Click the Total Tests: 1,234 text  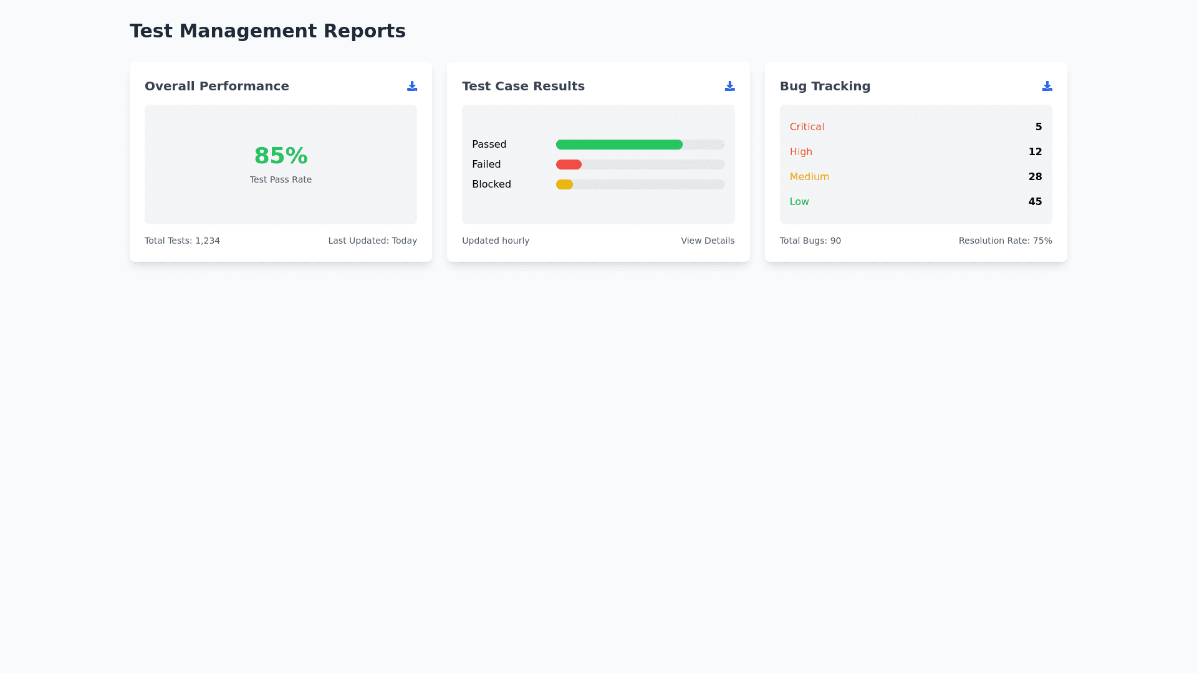tap(182, 241)
